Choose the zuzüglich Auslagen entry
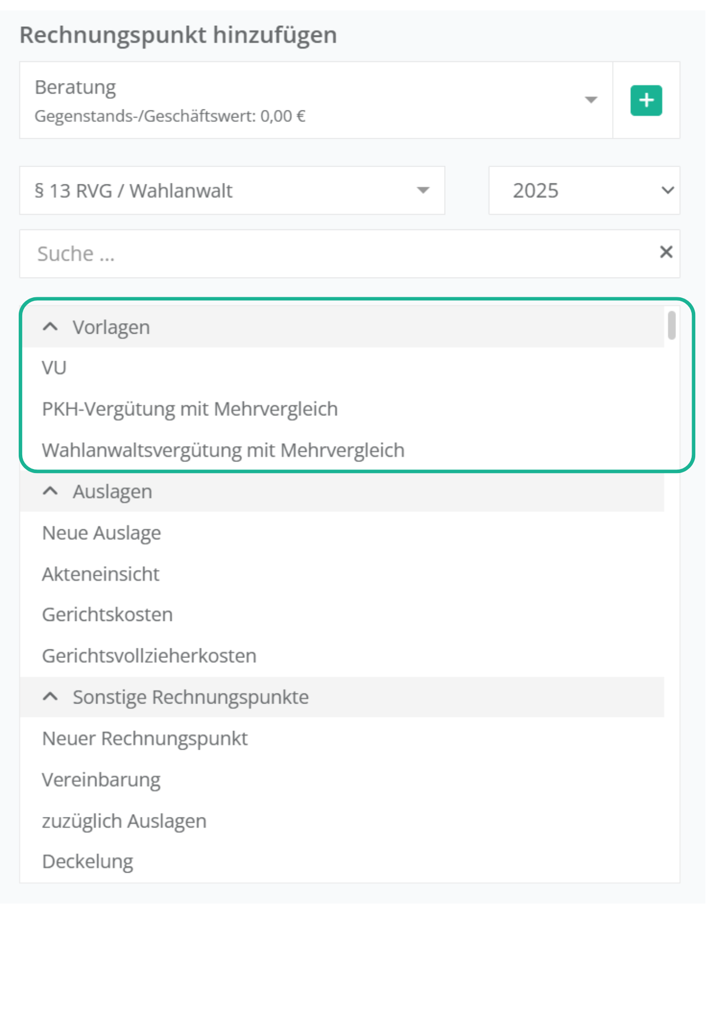Viewport: 716px width, 1013px height. (124, 821)
